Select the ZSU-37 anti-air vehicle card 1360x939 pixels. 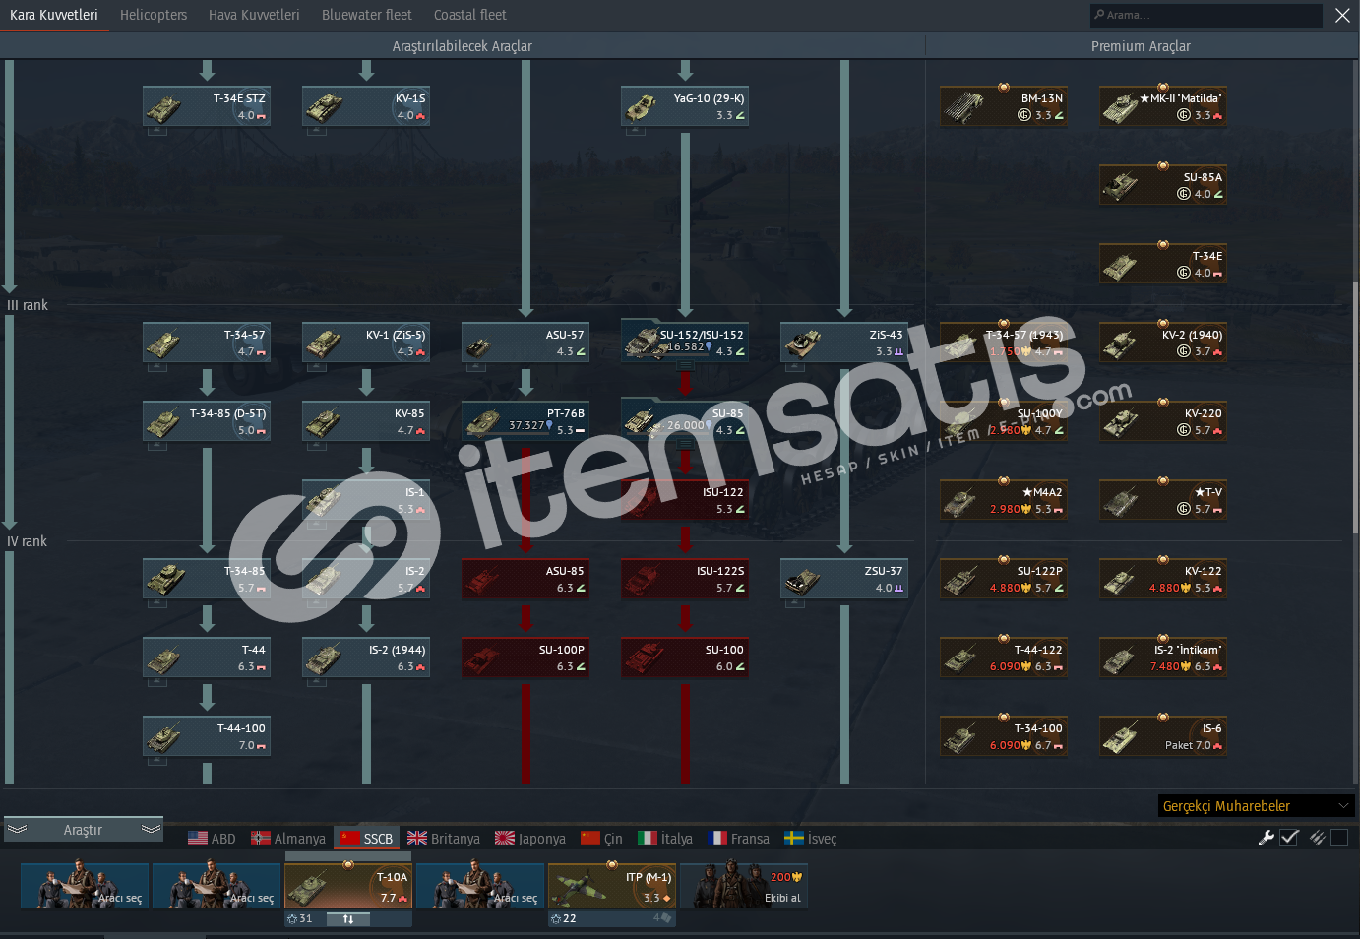click(844, 579)
